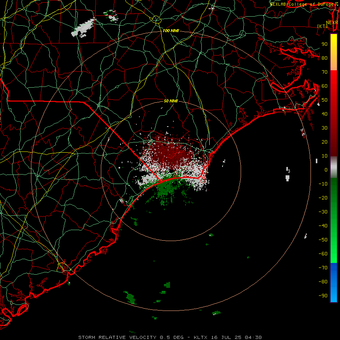Click the -70 value on the velocity scale
Image resolution: width=340 pixels, height=340 pixels.
coord(323,268)
